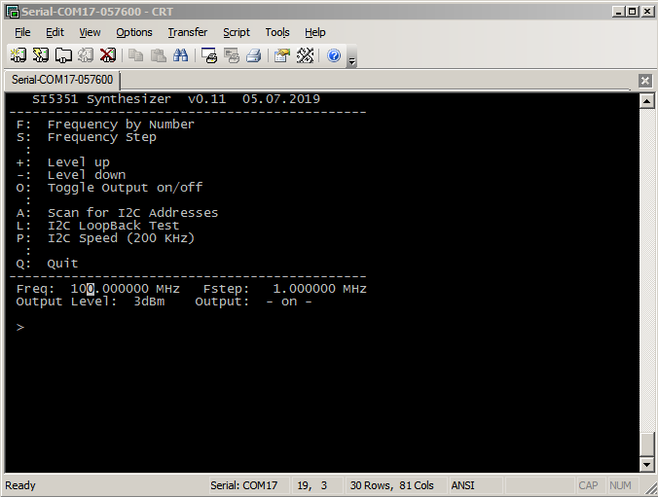The width and height of the screenshot is (658, 497).
Task: Click the terminal prompt '>' line
Action: click(20, 327)
